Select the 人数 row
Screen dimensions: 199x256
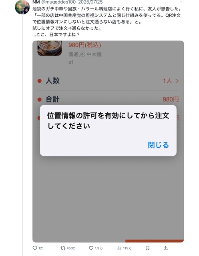(108, 81)
